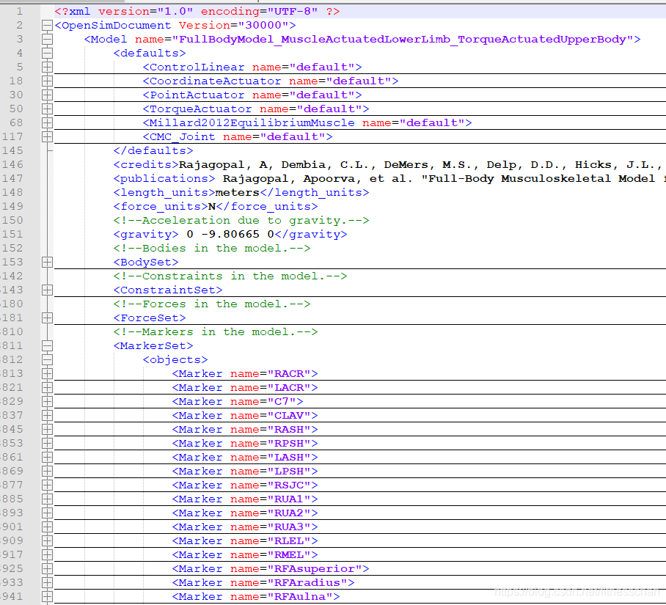Click the Marker name RFAsuperior text

click(271, 569)
